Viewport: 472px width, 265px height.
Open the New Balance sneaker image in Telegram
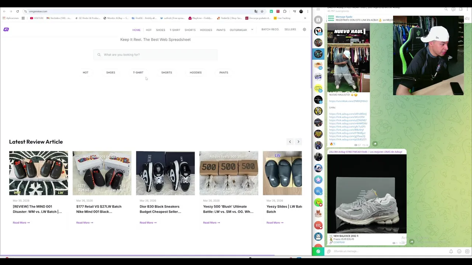click(367, 194)
